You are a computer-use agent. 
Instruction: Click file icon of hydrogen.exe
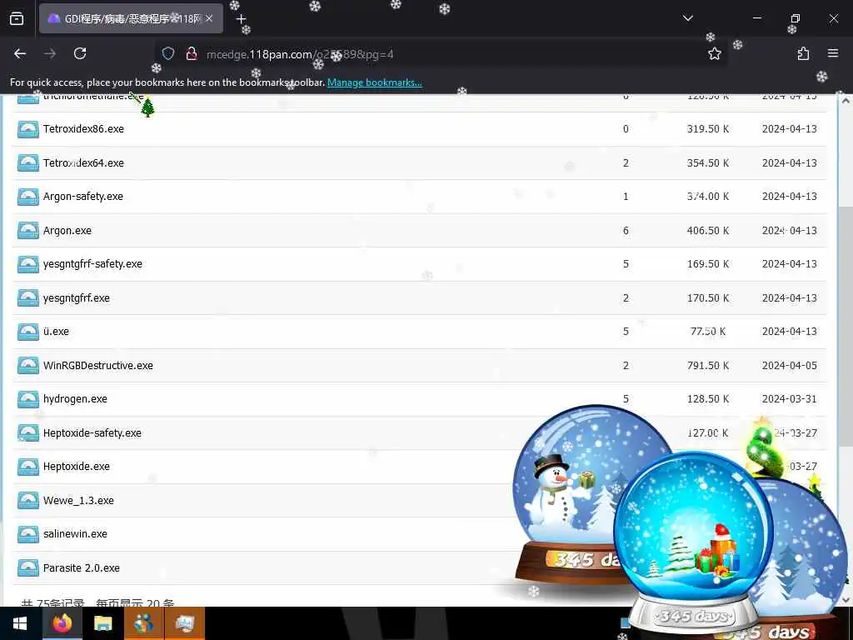[x=27, y=399]
